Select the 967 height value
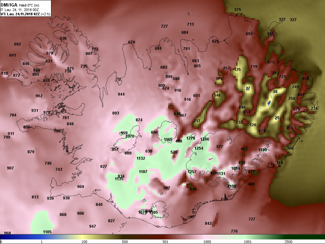Screen dimensions: 325x244 point(183,115)
